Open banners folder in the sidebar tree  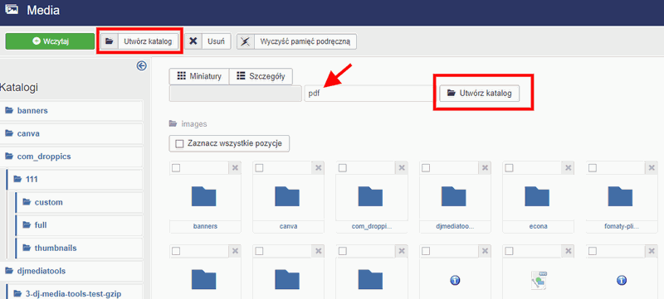[x=71, y=111]
